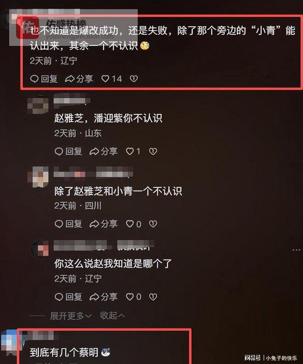Image resolution: width=303 pixels, height=364 pixels.
Task: Dislike the last Liaoning reply
Action: point(153,297)
